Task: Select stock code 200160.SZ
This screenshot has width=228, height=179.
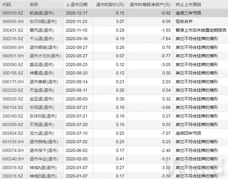Action: point(13,116)
